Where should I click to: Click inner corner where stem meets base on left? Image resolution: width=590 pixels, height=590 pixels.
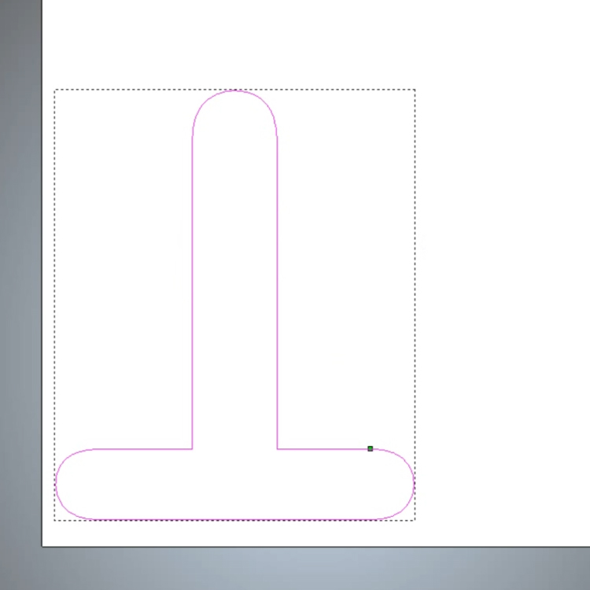coord(193,449)
